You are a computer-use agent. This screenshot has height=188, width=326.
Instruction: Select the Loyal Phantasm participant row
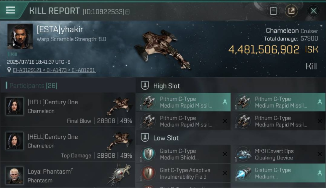[x=68, y=175]
